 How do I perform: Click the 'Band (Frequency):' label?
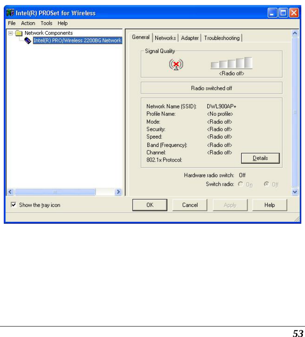tap(167, 145)
